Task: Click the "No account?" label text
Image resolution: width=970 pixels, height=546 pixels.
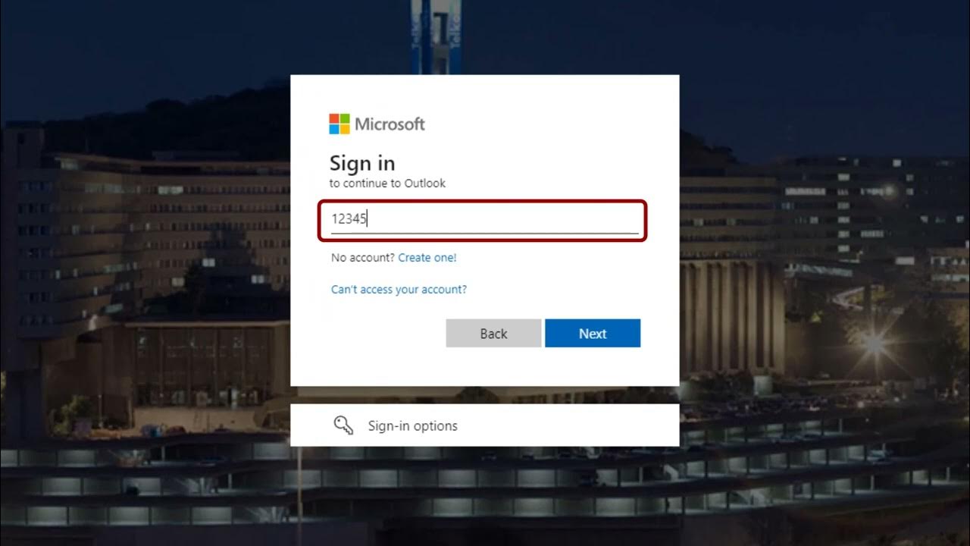Action: tap(363, 258)
